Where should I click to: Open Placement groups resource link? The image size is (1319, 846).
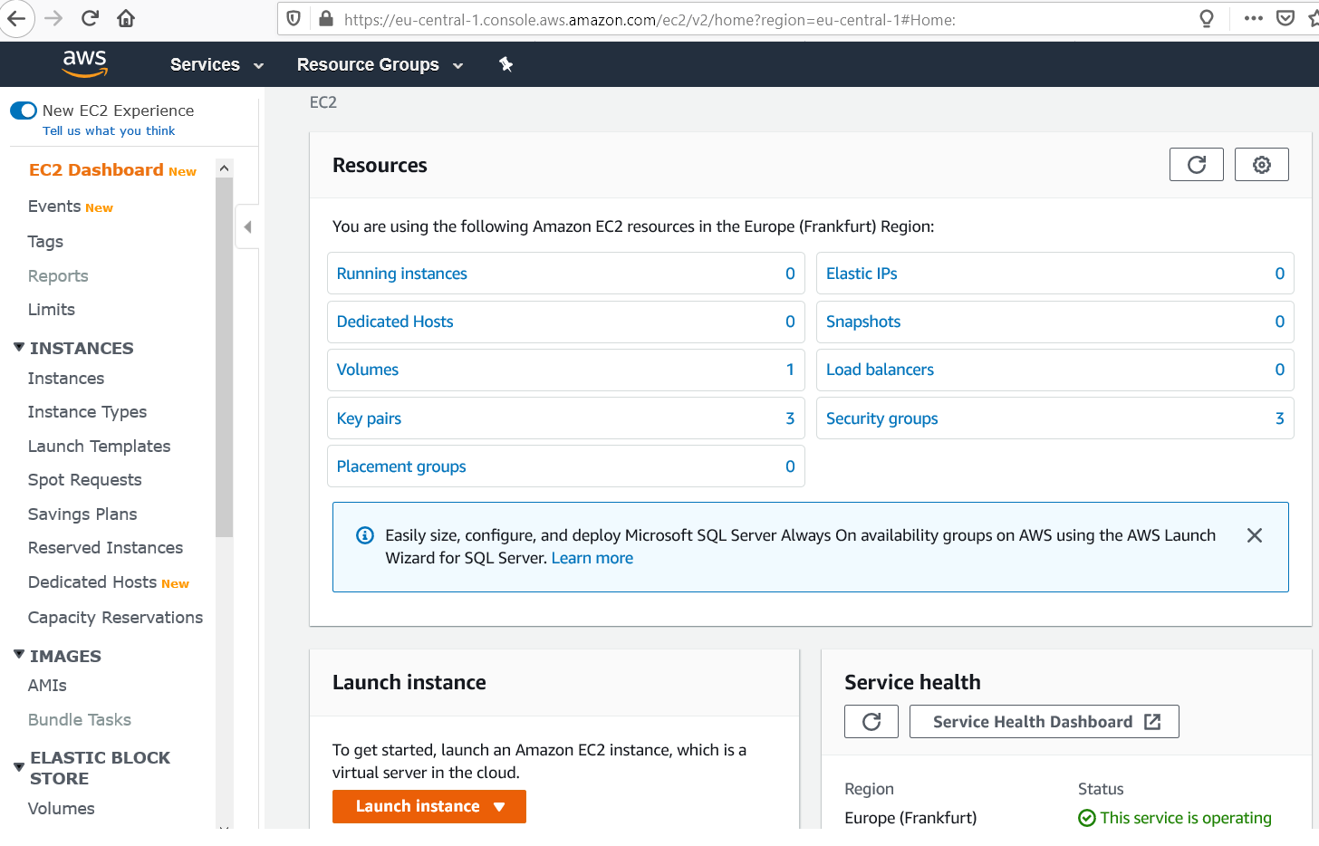[x=401, y=466]
